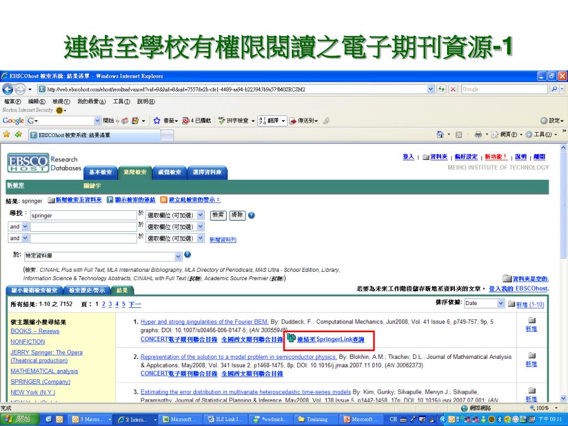The image size is (568, 426).
Task: Open the address bar history dropdown
Action: 430,89
